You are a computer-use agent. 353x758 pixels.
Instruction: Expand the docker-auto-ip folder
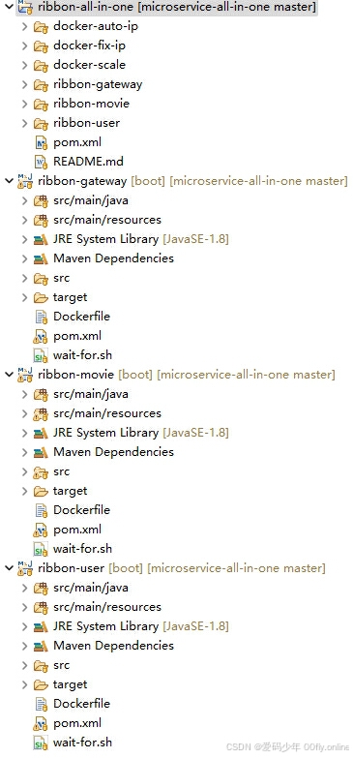point(24,26)
